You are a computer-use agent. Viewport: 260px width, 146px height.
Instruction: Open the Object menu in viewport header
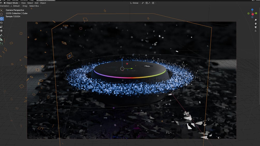point(43,3)
